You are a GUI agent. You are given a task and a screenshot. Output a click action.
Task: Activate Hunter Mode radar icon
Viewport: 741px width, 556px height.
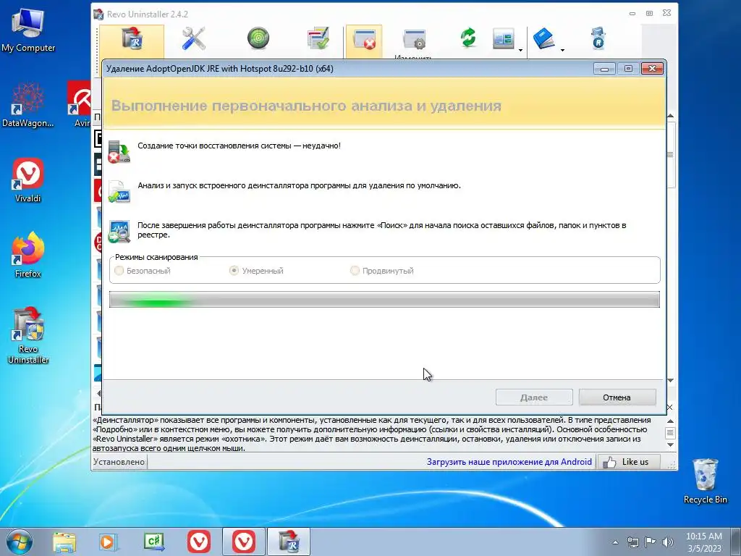pos(258,38)
